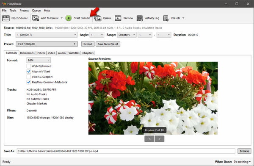The image size is (254, 166).
Task: Expand the Presets toolbar dropdown arrow
Action: coord(183,18)
